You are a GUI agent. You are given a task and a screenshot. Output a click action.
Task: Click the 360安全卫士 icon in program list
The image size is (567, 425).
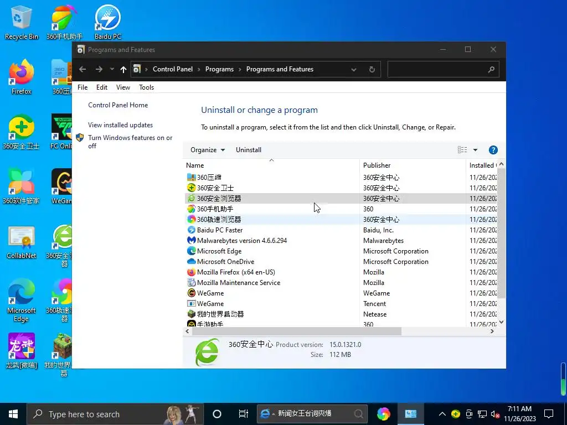coord(191,188)
